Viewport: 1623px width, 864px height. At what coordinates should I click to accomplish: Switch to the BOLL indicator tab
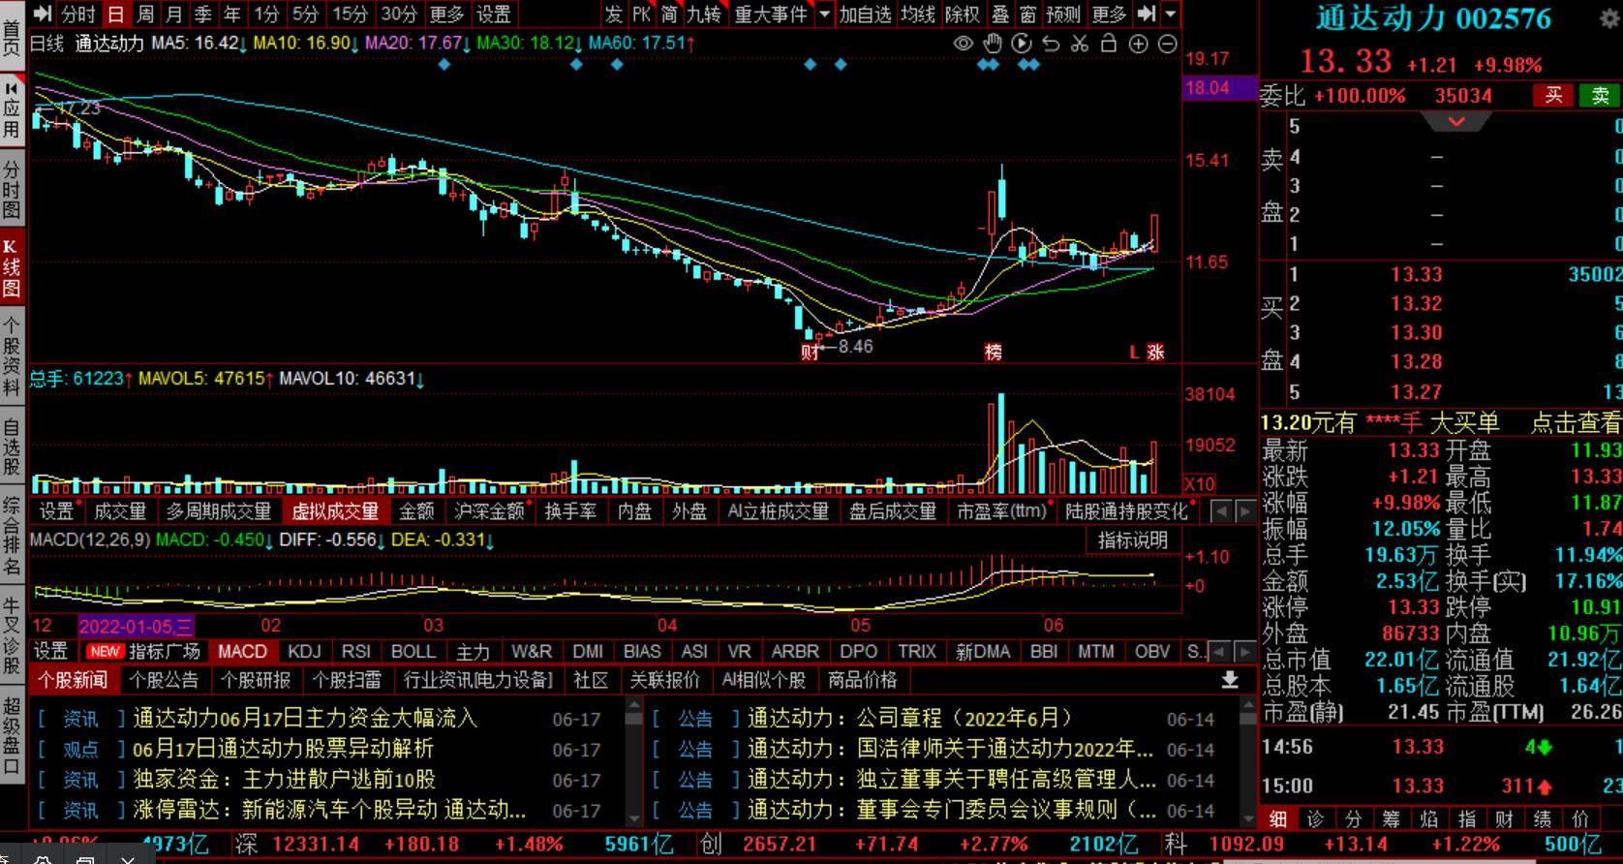point(413,651)
